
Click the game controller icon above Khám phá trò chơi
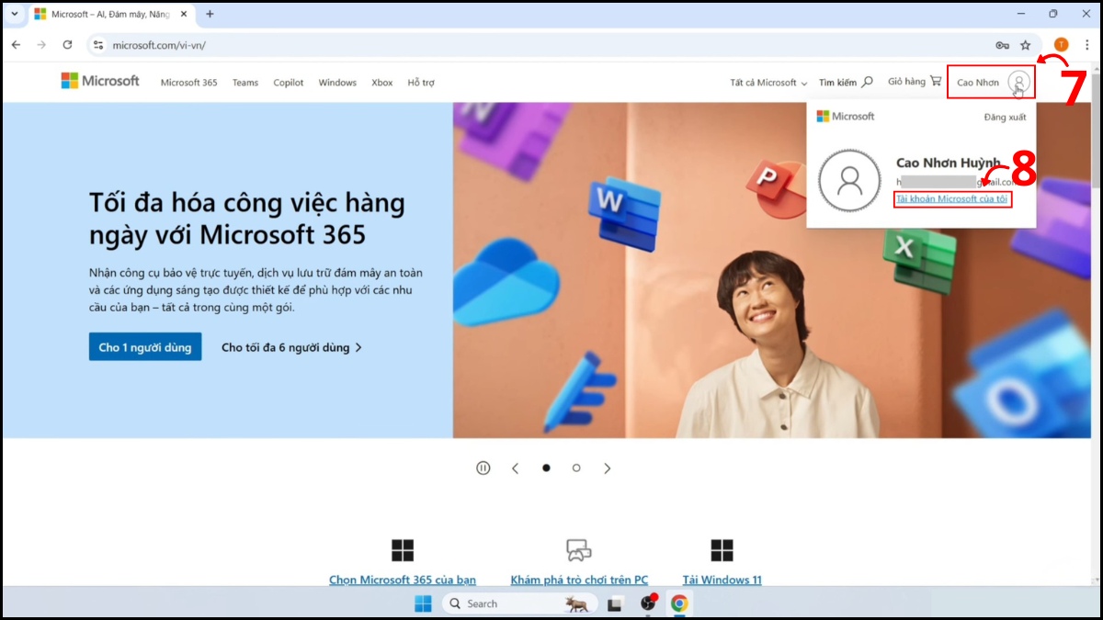pyautogui.click(x=579, y=548)
